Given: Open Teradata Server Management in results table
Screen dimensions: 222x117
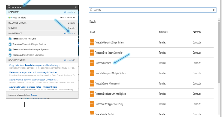Looking at the screenshot, I should click(x=108, y=84).
